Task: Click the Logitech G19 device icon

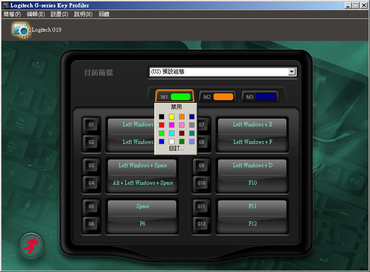Action: coord(21,29)
